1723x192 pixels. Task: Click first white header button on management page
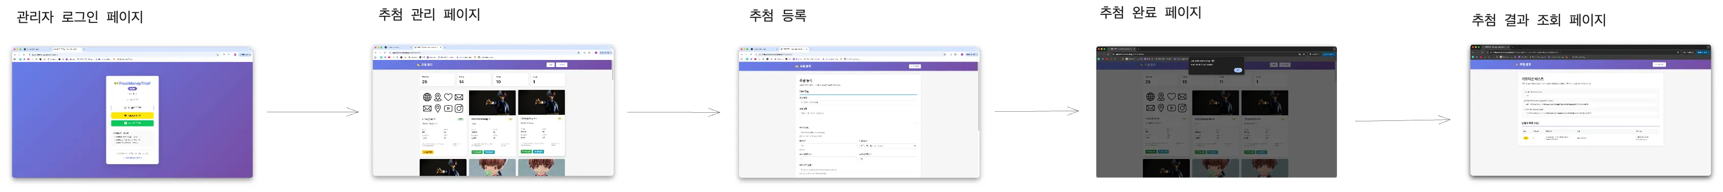[551, 65]
